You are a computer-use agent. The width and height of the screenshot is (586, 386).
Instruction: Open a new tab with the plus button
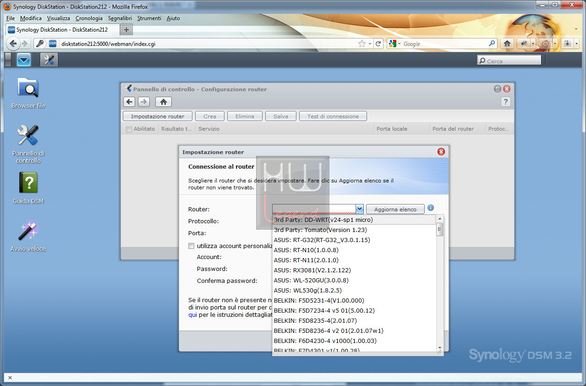click(x=126, y=30)
